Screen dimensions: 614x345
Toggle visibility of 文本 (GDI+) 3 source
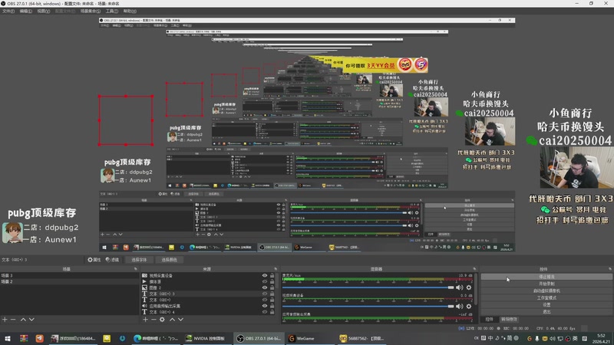tap(265, 294)
